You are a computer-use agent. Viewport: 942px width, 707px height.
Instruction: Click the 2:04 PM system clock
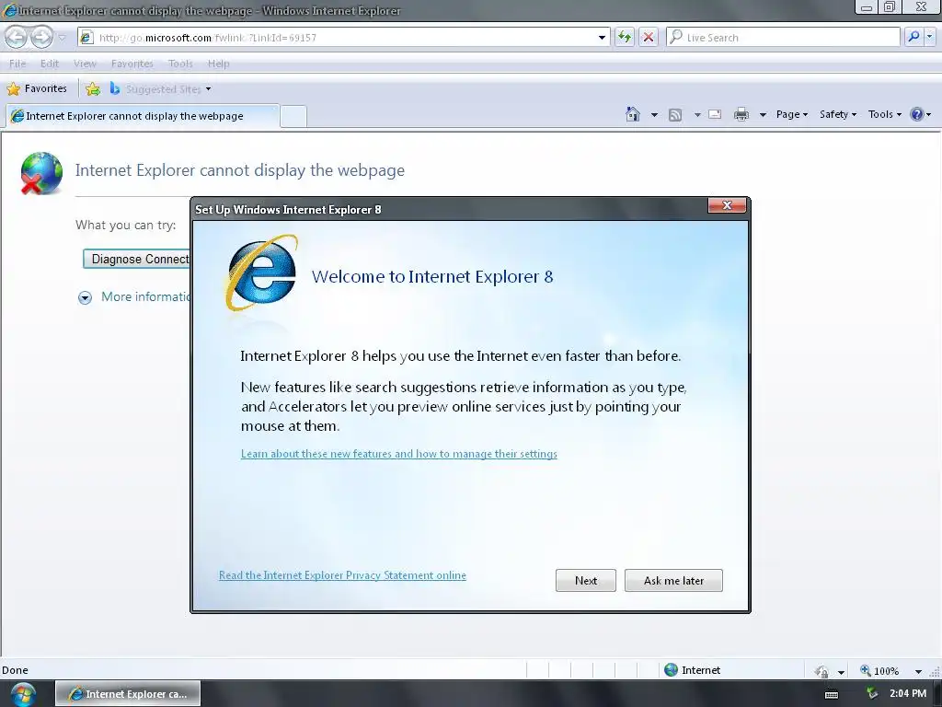click(x=908, y=694)
